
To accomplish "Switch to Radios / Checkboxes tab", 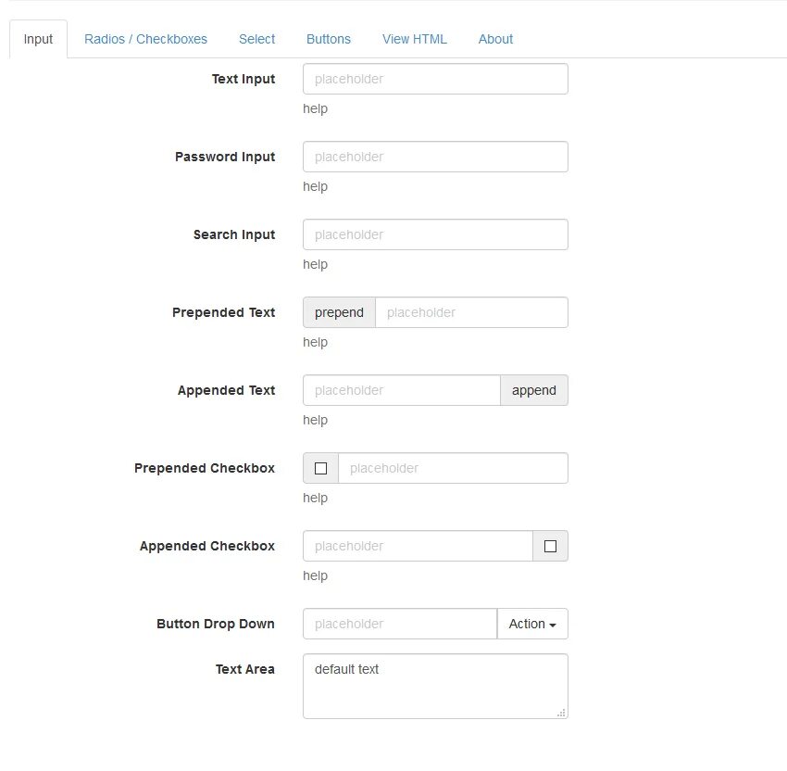I will (145, 39).
